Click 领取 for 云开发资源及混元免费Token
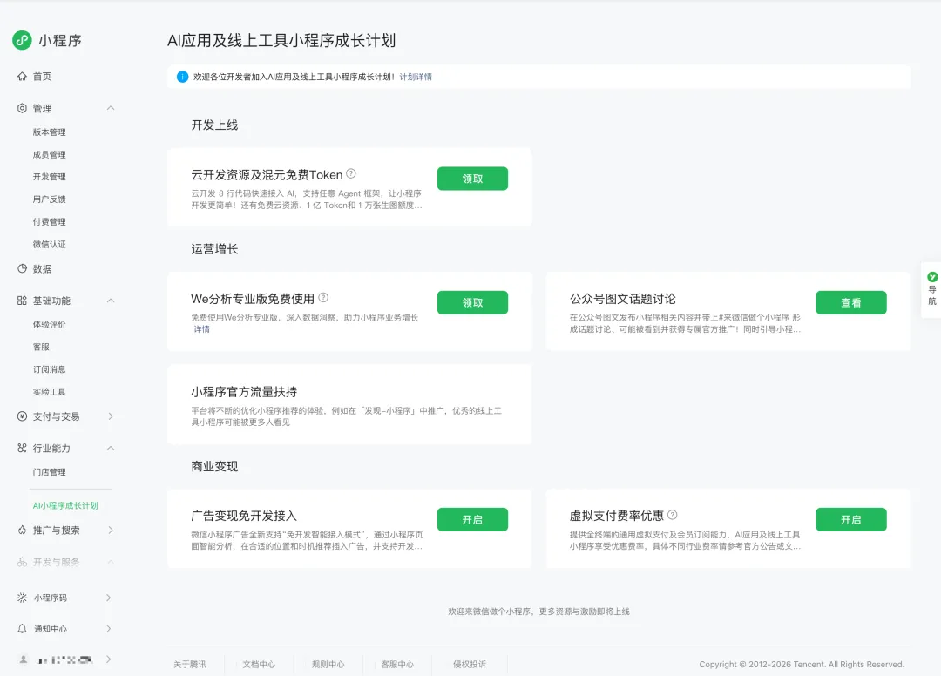Viewport: 941px width, 676px height. [472, 178]
